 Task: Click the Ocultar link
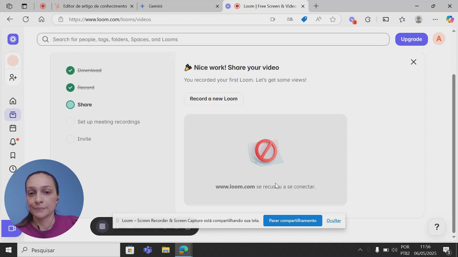334,221
